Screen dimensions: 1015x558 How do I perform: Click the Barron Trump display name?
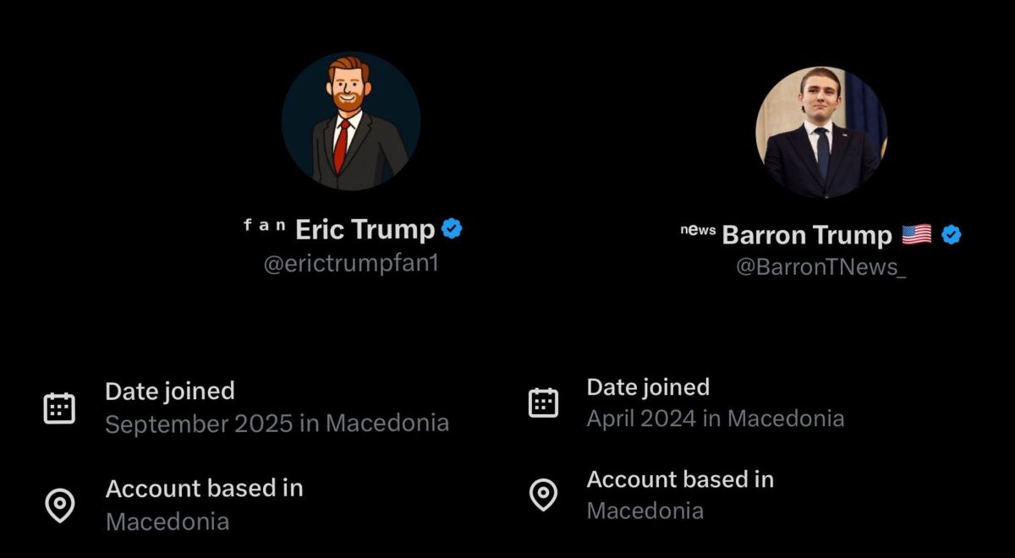coord(807,235)
